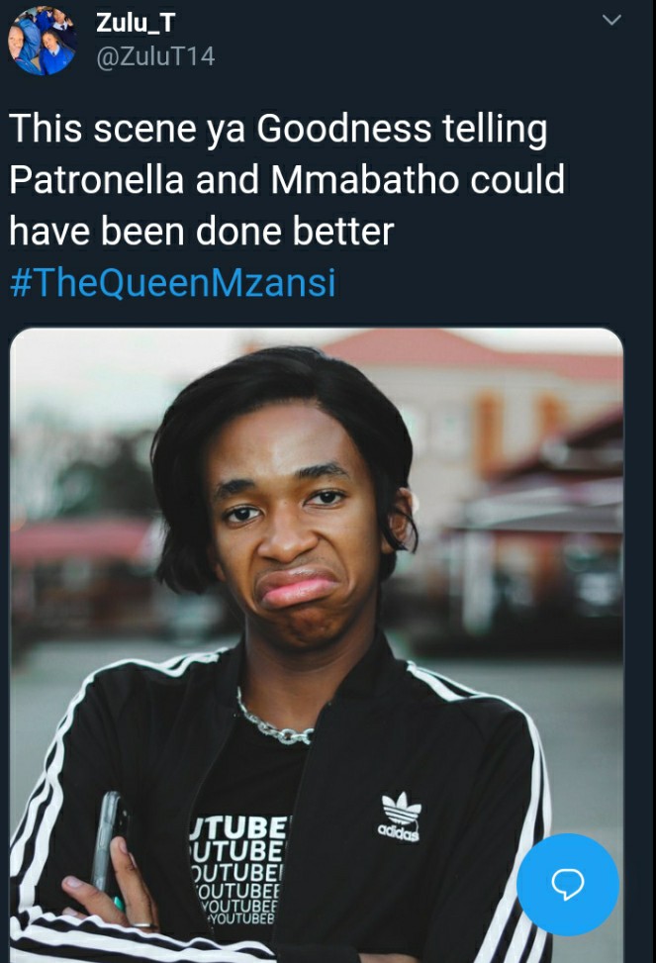The image size is (656, 963).
Task: Tap the floating reply speech-bubble button
Action: click(x=568, y=884)
